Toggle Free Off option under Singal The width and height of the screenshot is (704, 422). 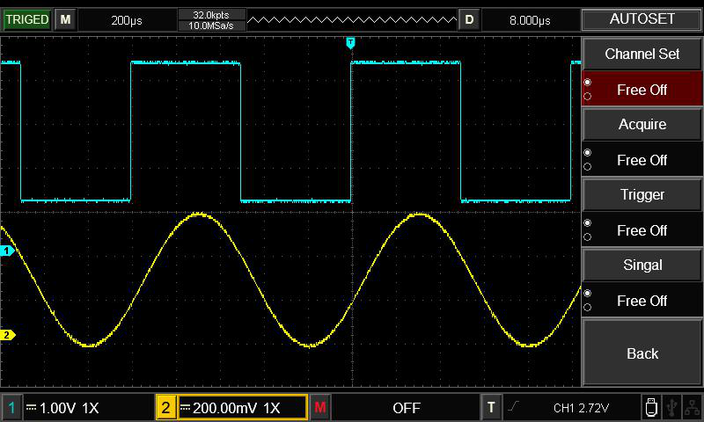[x=642, y=301]
